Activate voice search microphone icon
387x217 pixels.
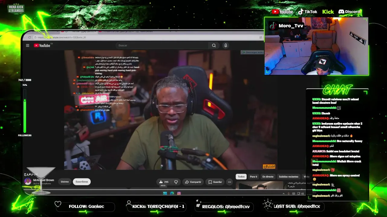(x=226, y=46)
